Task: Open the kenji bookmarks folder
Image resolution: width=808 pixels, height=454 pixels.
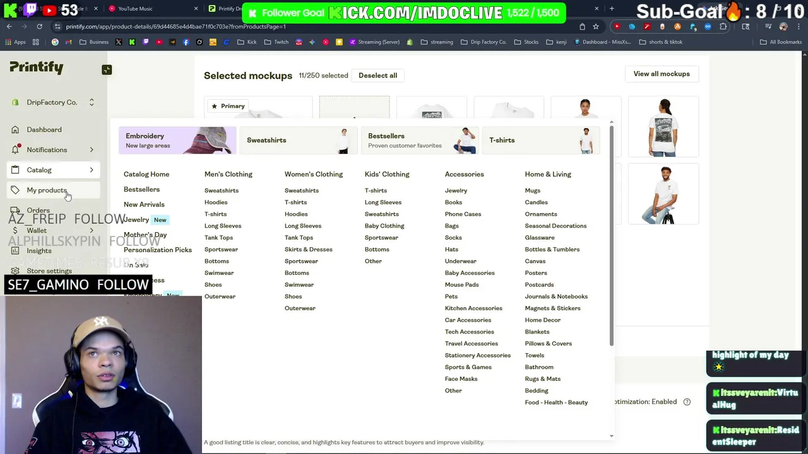Action: coord(557,42)
